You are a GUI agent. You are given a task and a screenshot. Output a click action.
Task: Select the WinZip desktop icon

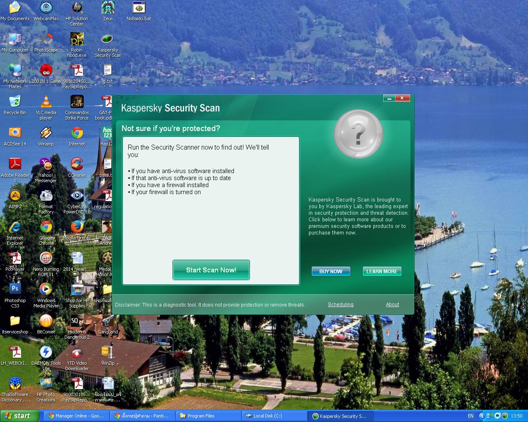coord(108,356)
